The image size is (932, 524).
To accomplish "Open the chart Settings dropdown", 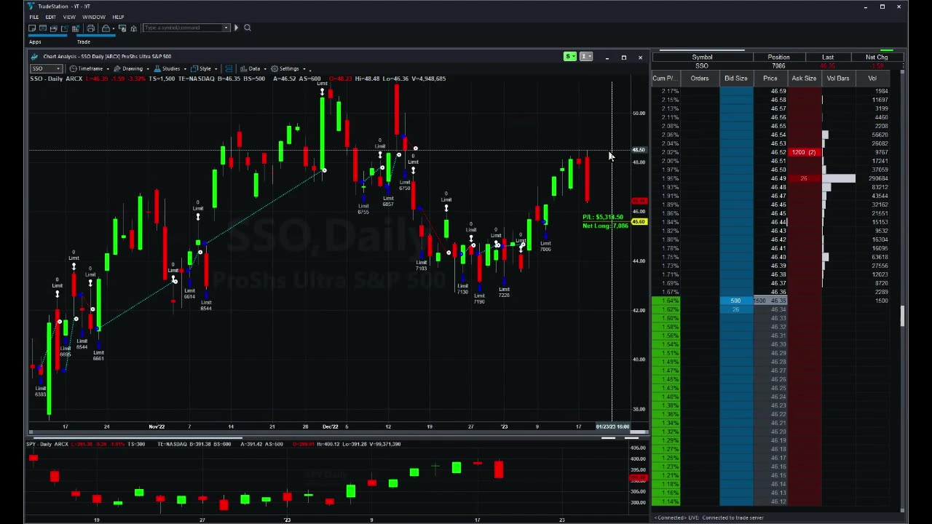I will point(289,68).
